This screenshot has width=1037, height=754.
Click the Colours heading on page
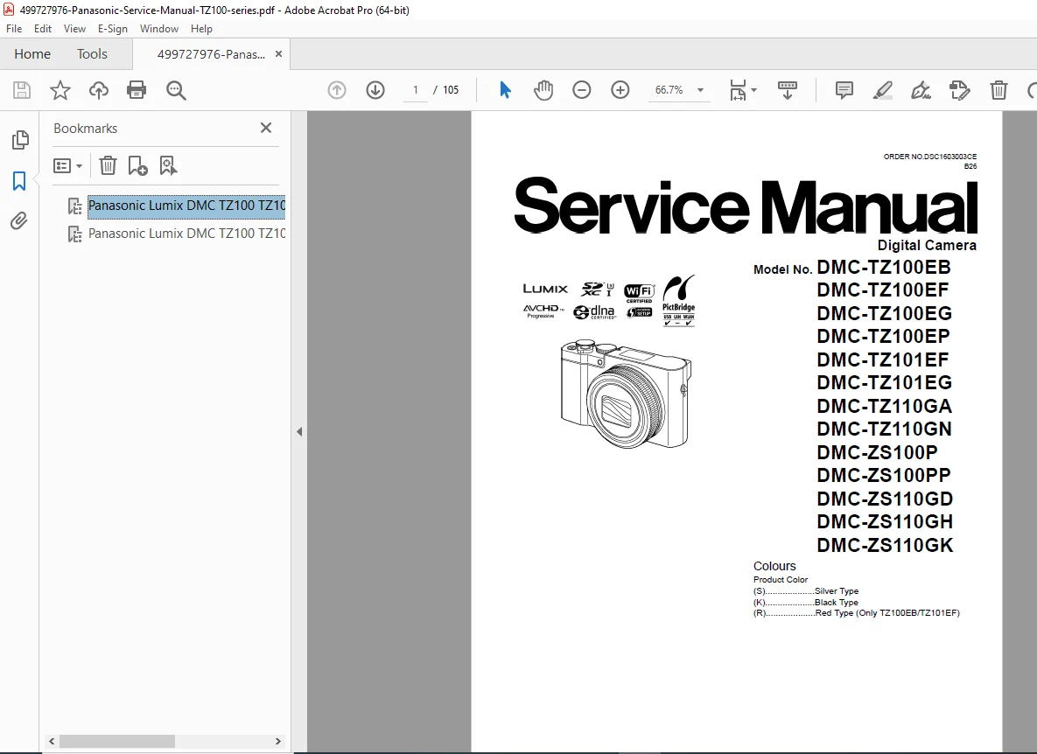coord(774,566)
